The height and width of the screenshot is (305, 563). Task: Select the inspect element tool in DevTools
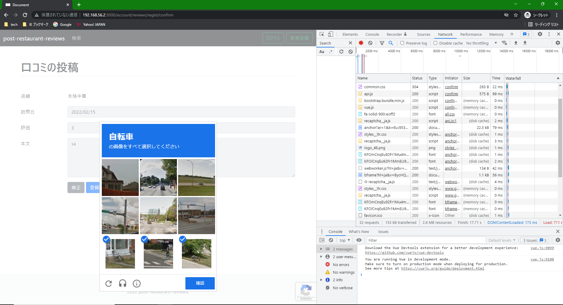(x=322, y=34)
